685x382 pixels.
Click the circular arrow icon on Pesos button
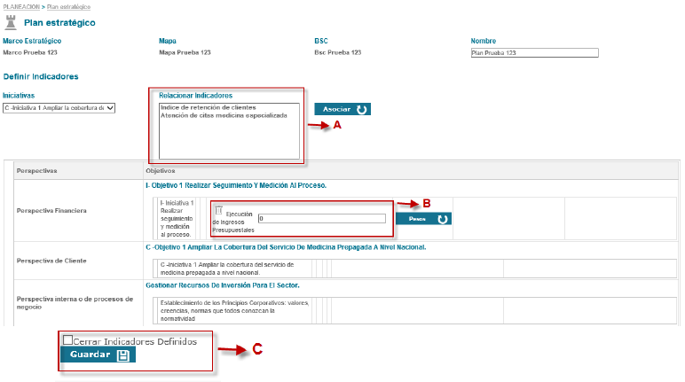click(443, 218)
